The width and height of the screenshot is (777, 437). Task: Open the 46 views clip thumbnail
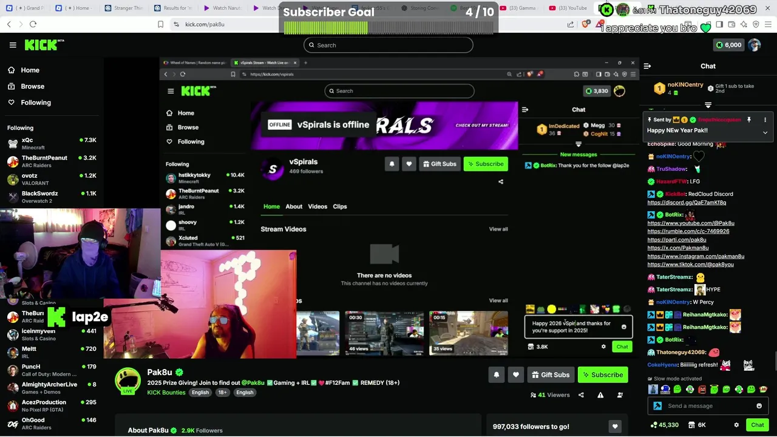tap(384, 333)
